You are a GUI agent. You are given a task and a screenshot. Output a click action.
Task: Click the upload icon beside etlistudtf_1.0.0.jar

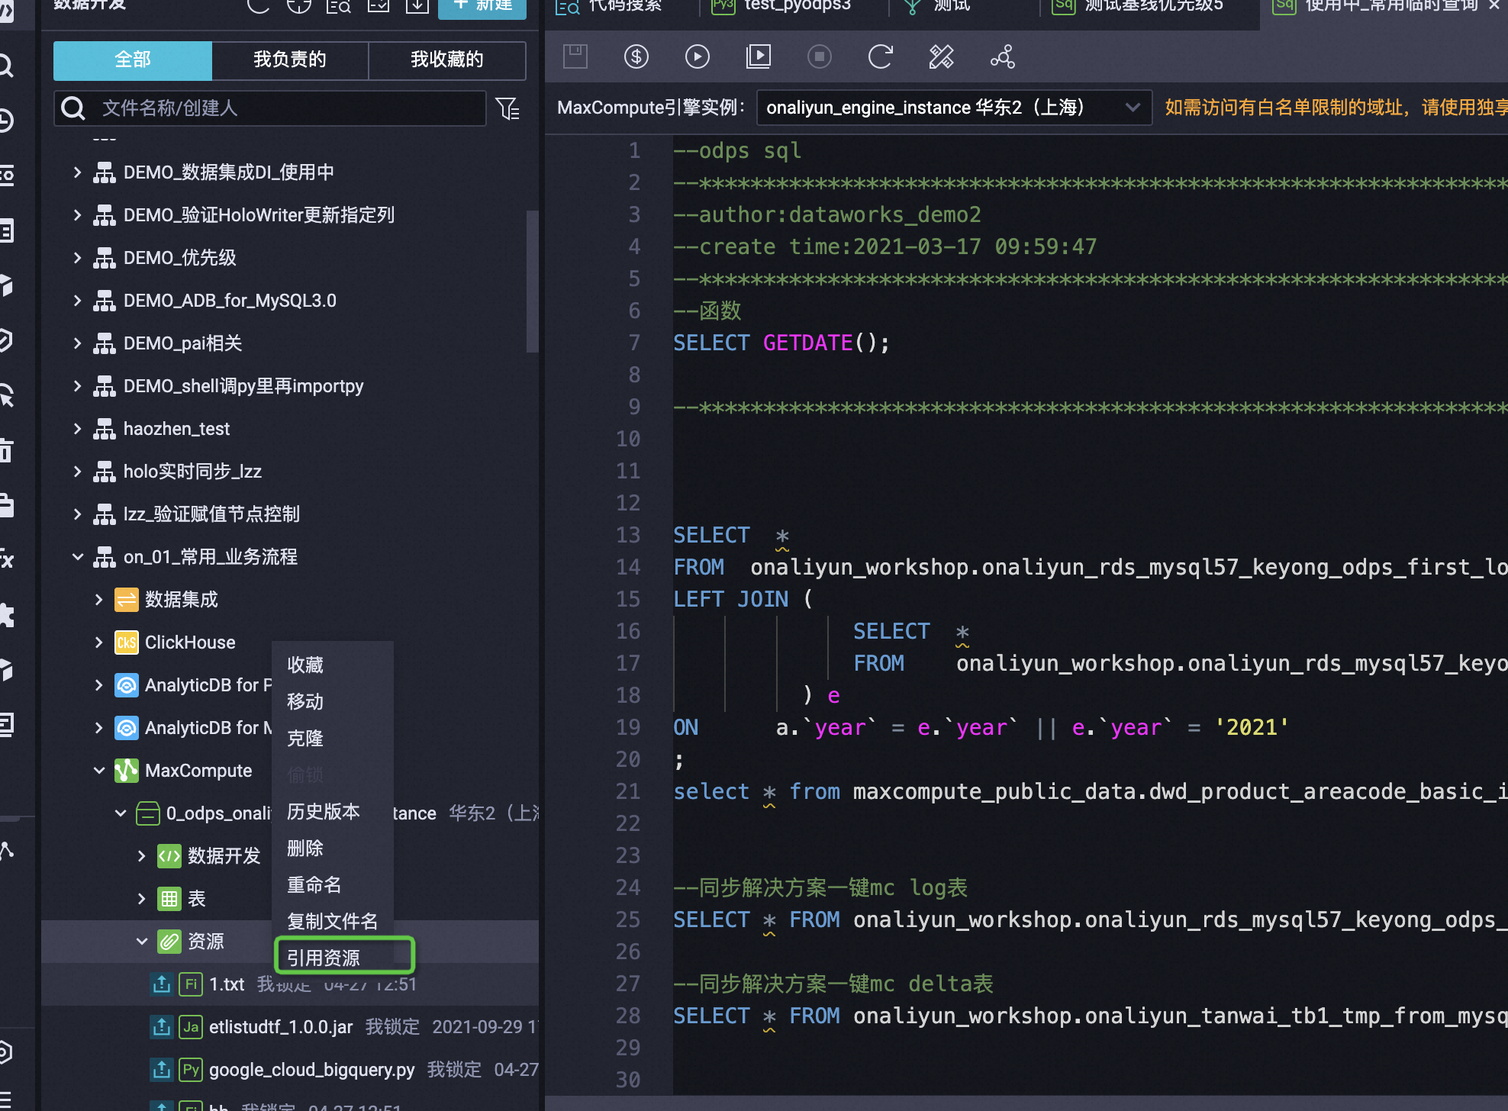(161, 1027)
